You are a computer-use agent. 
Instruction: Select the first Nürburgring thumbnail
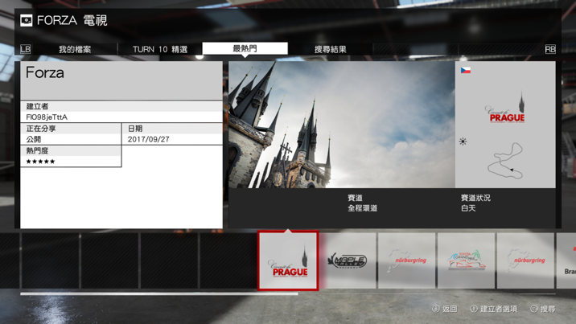click(407, 261)
